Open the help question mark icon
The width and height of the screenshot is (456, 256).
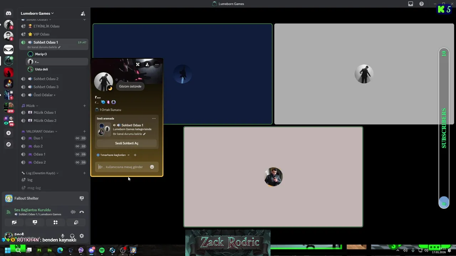(421, 4)
